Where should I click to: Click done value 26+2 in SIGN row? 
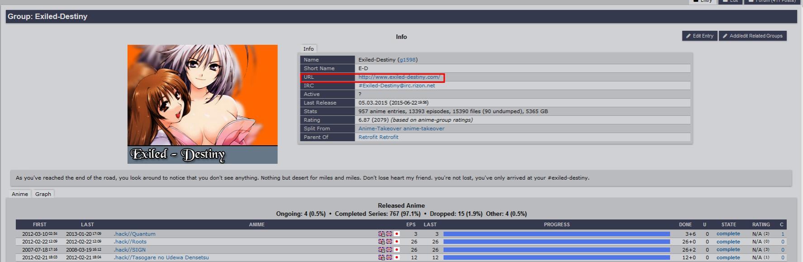(x=689, y=249)
